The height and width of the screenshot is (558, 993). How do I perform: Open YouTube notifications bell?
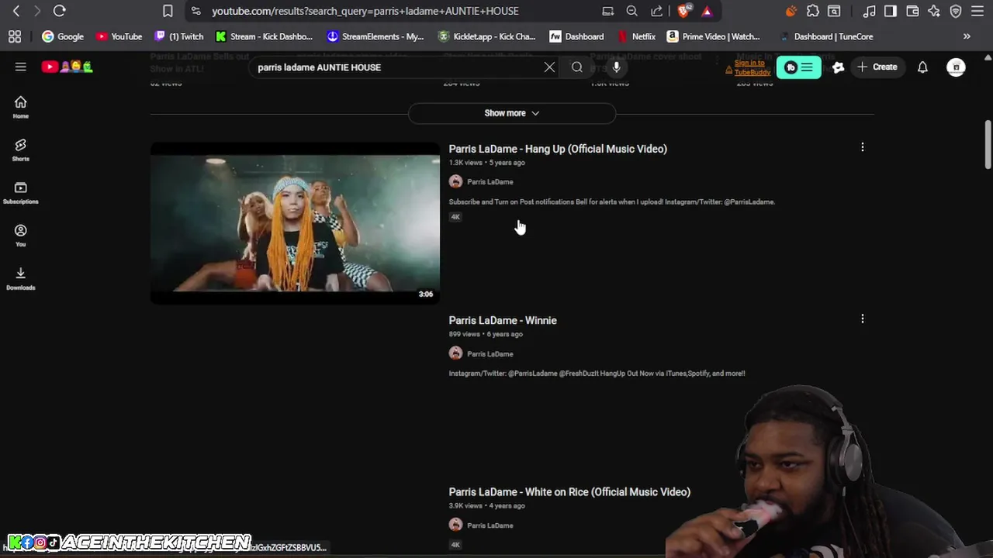[922, 67]
